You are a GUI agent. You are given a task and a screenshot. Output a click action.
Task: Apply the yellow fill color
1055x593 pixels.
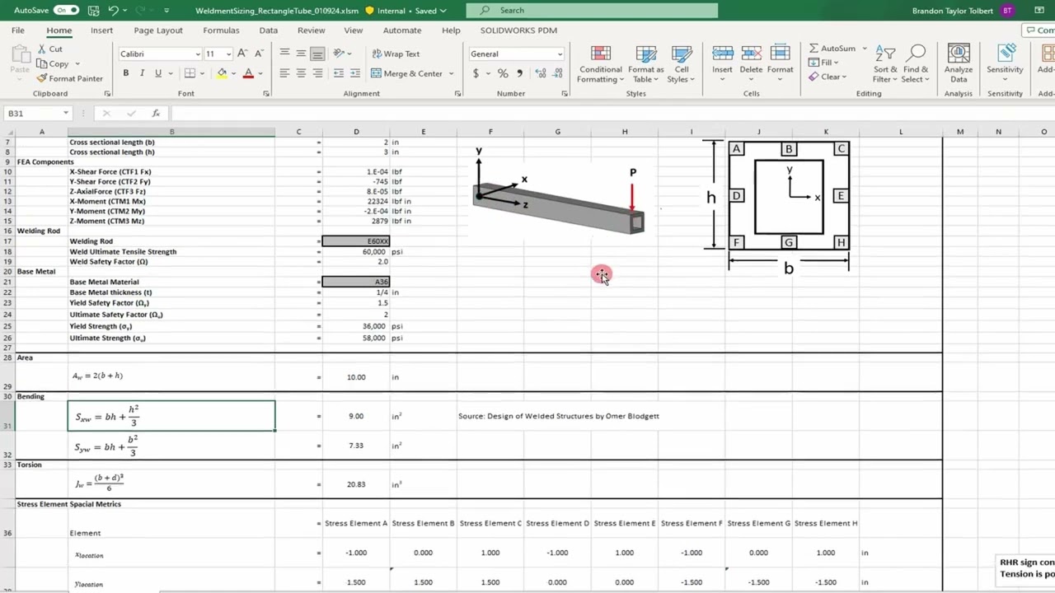(221, 73)
